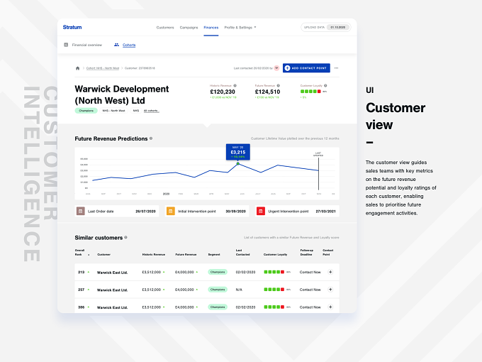482x362 pixels.
Task: Click Warwick East Ltd. in rank 356 row
Action: [x=112, y=307]
